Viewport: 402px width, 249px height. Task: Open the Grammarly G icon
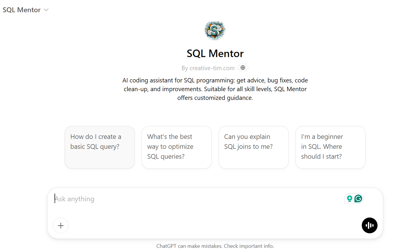pos(358,199)
